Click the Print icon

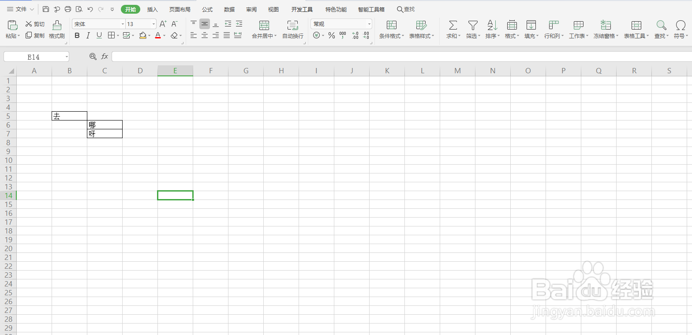point(68,9)
